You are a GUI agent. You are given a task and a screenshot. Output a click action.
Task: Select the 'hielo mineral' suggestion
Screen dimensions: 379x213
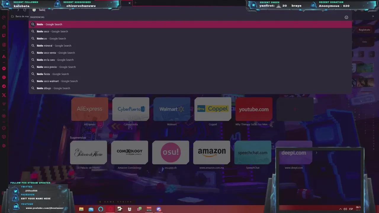click(190, 46)
